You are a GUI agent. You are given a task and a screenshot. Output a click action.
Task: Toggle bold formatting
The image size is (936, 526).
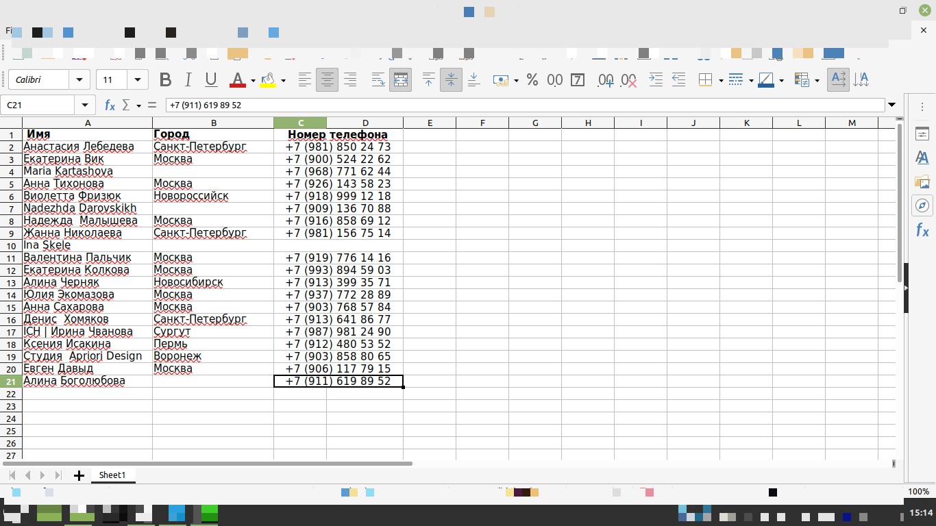(x=165, y=80)
